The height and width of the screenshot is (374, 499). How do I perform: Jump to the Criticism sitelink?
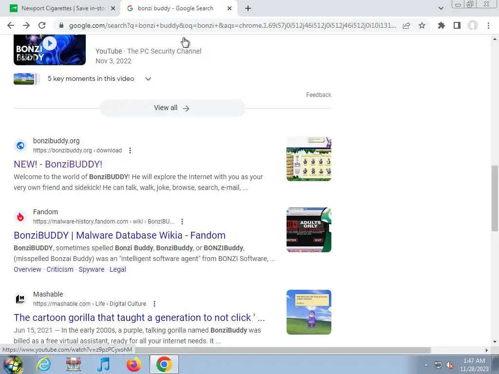coord(60,269)
